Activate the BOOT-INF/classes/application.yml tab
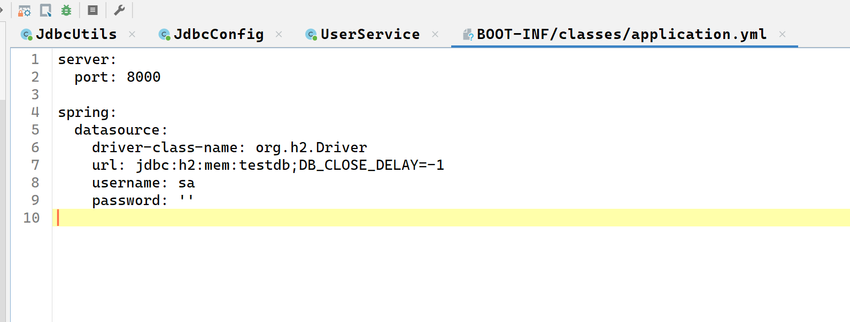850x322 pixels. coord(621,34)
